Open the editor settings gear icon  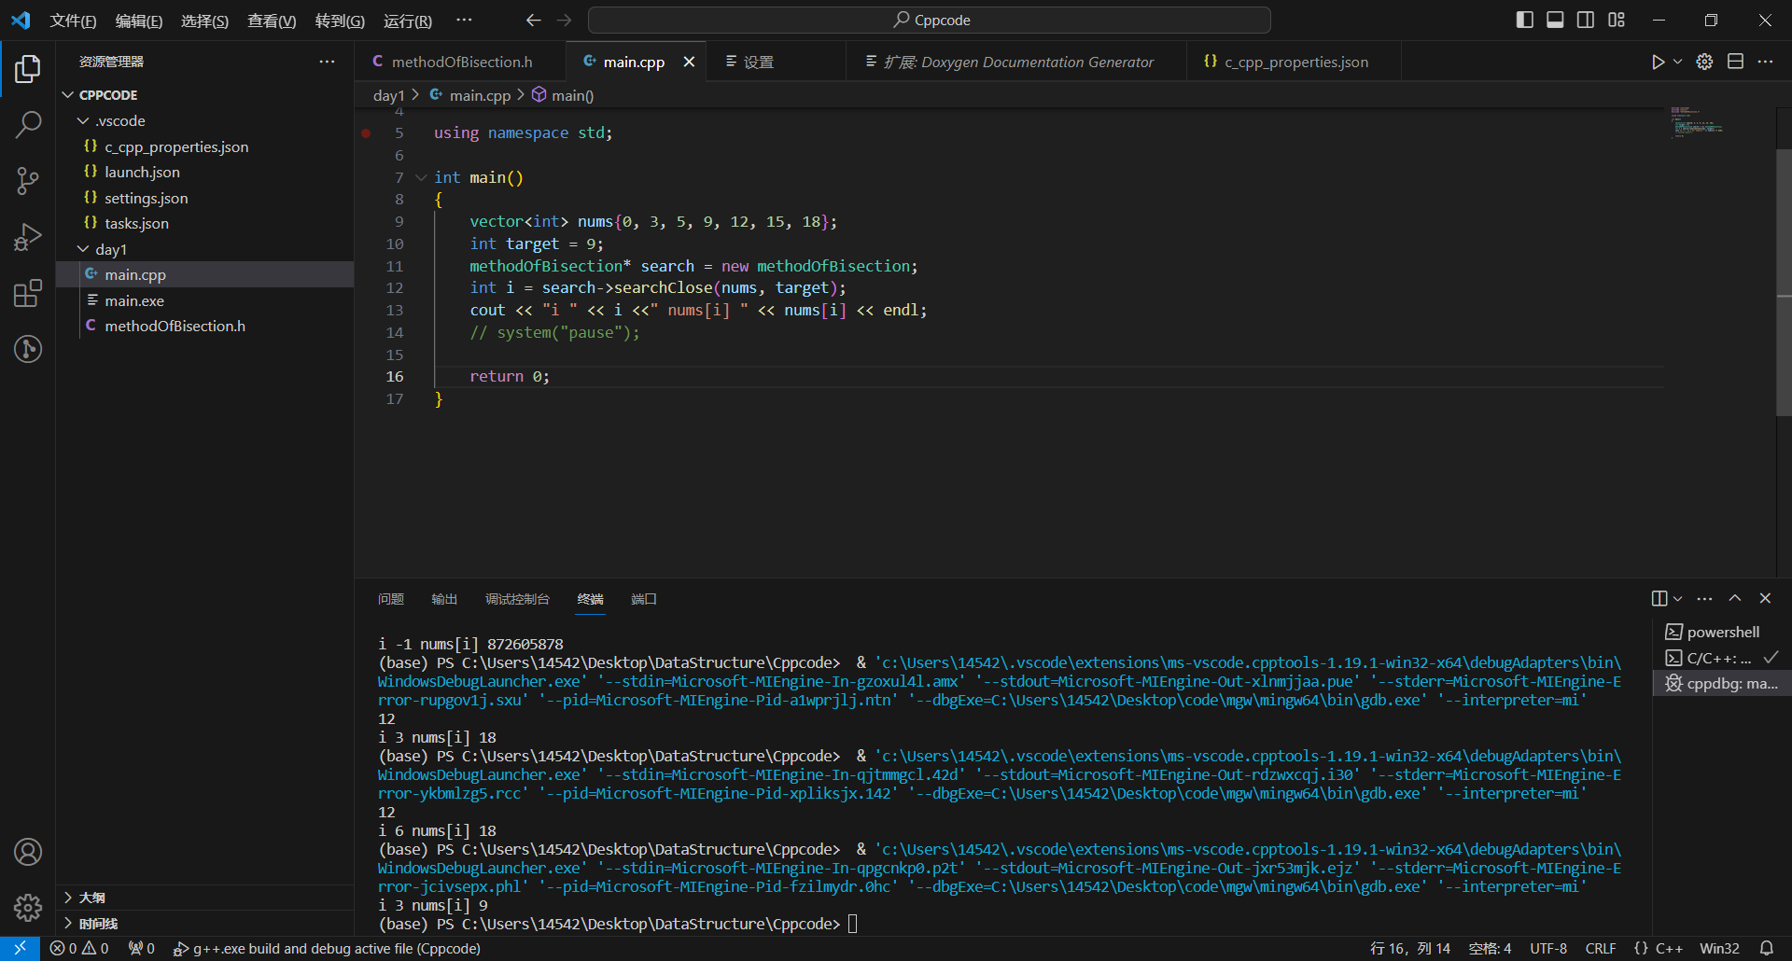pyautogui.click(x=1704, y=62)
